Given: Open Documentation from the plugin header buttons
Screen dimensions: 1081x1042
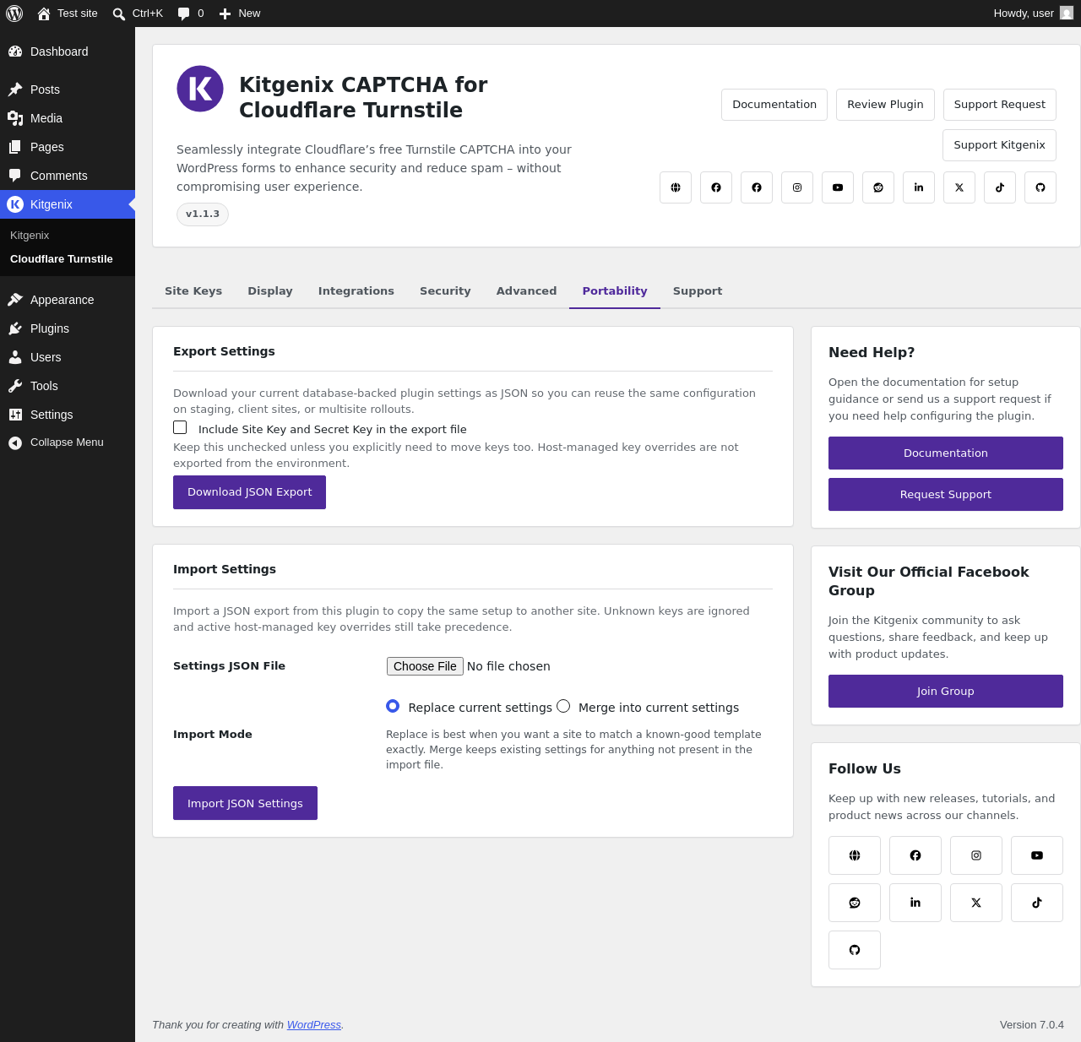Looking at the screenshot, I should (774, 105).
